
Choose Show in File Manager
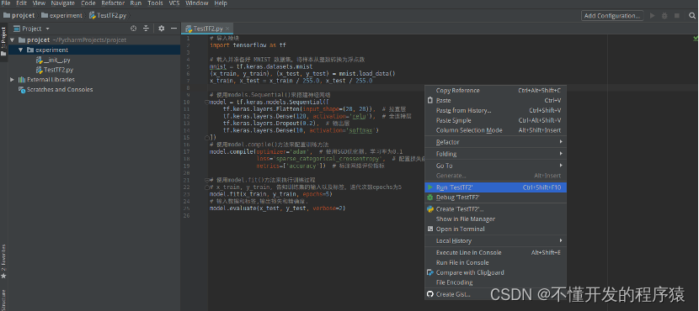tap(496, 219)
